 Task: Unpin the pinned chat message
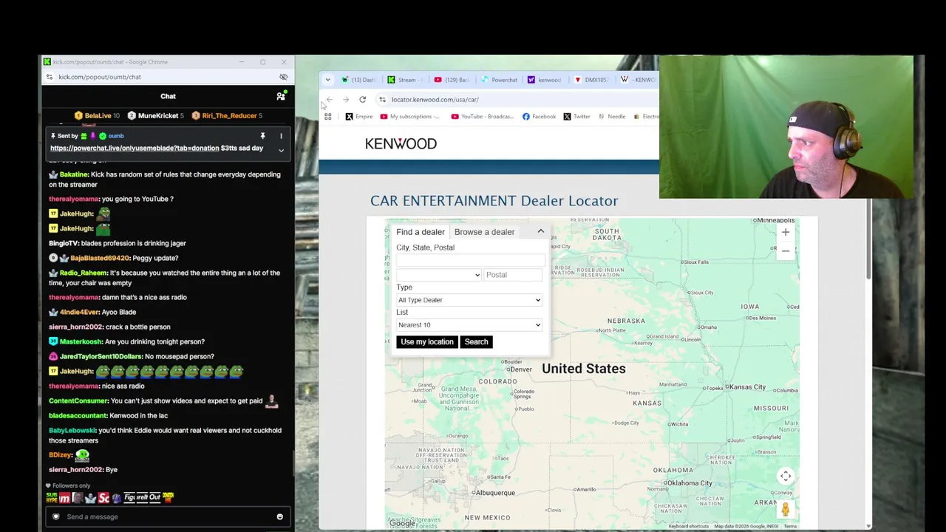coord(262,136)
